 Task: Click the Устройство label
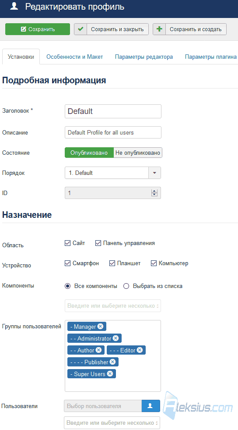(17, 266)
